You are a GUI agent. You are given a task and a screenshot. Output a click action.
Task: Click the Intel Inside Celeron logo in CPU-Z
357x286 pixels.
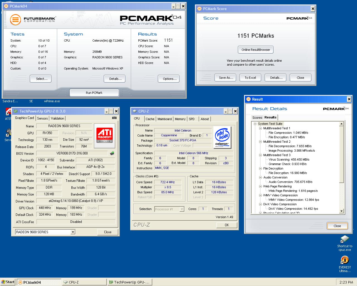(222, 137)
